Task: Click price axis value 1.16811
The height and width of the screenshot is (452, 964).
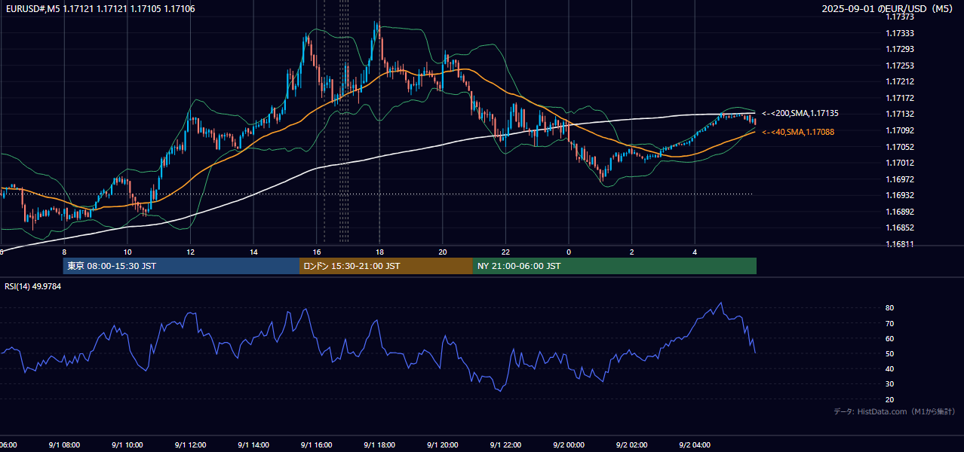Action: point(900,244)
